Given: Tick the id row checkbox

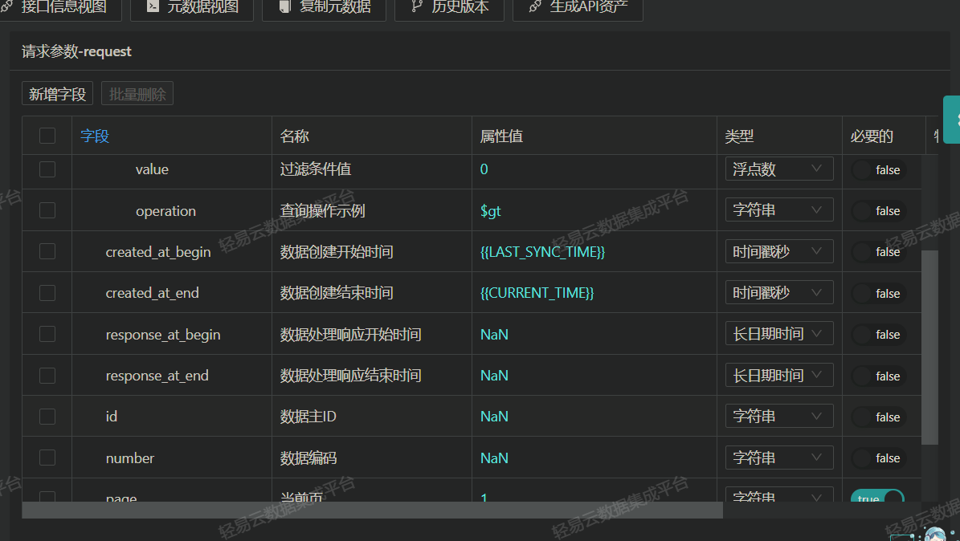Looking at the screenshot, I should pyautogui.click(x=47, y=417).
